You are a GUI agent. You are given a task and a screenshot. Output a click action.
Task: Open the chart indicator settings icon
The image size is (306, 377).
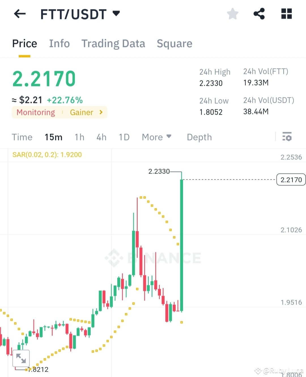point(287,137)
